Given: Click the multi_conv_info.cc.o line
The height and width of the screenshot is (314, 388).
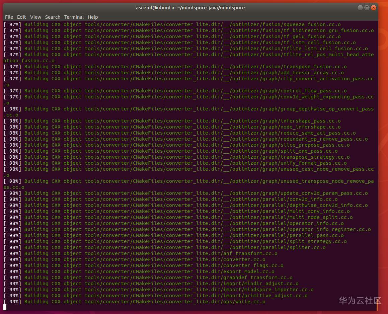Looking at the screenshot, I should [176, 211].
